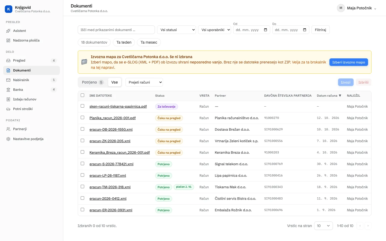Switch to the Vse tab
Viewport: 386px width, 241px height.
pos(114,82)
